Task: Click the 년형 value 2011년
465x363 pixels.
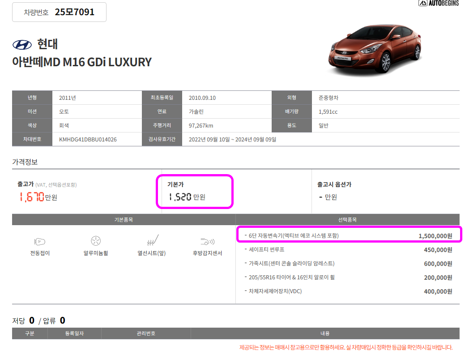Action: coord(67,98)
